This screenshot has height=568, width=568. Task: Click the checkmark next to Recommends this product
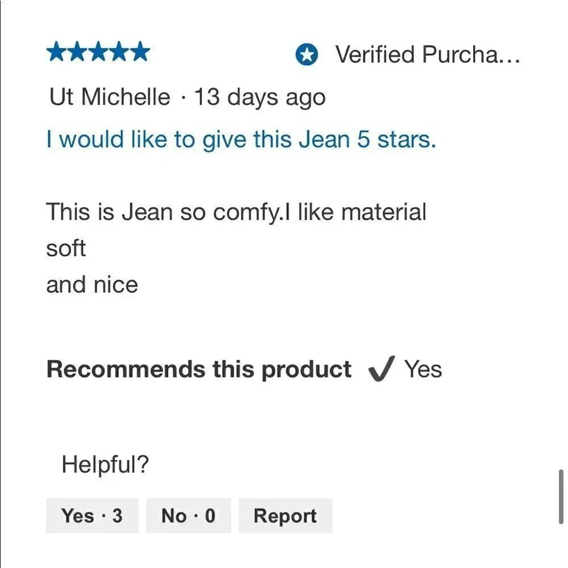pyautogui.click(x=381, y=369)
